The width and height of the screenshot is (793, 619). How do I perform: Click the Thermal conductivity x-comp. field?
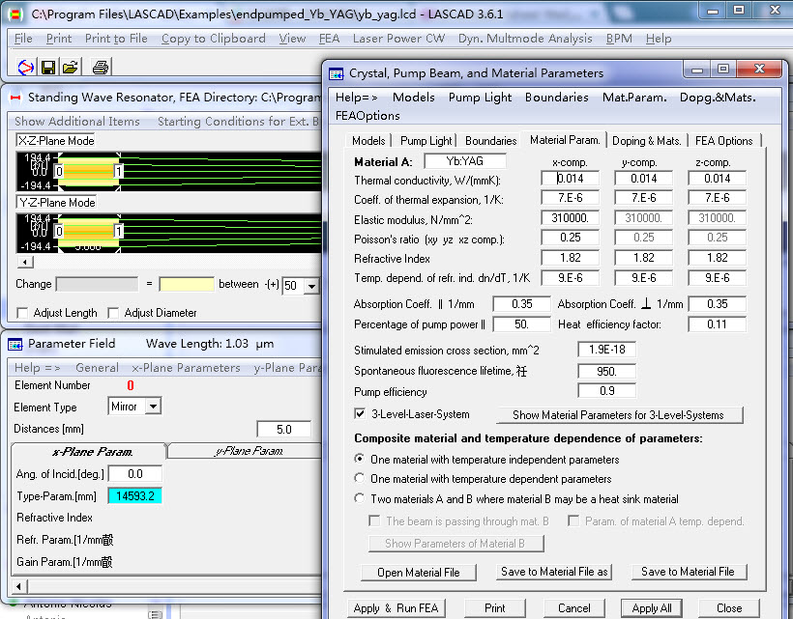click(570, 179)
